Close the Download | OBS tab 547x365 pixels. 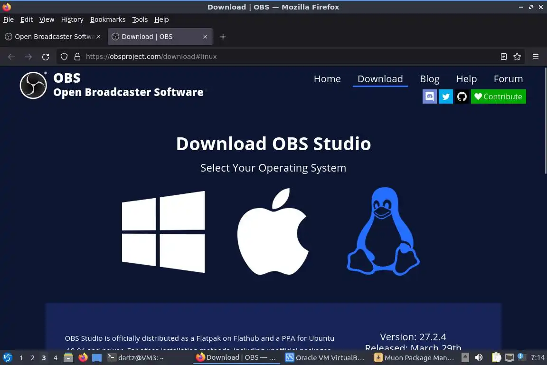(205, 37)
